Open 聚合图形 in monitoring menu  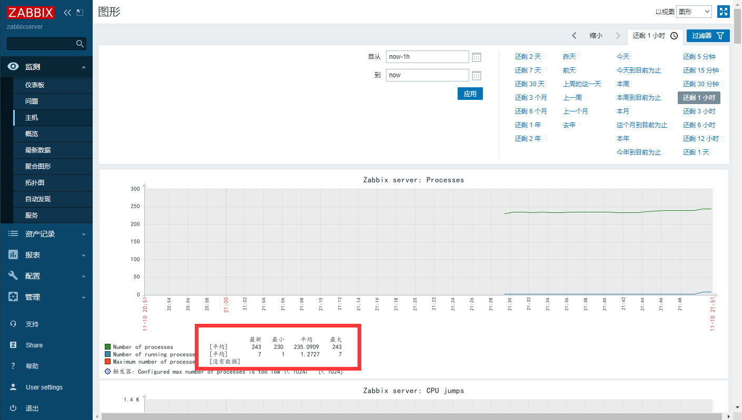point(38,167)
